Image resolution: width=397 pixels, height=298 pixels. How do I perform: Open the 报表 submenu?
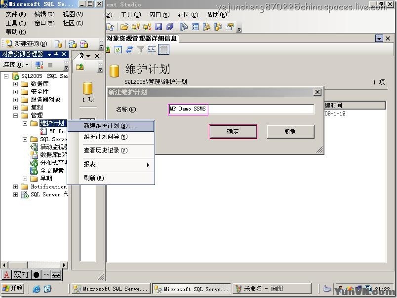point(111,164)
